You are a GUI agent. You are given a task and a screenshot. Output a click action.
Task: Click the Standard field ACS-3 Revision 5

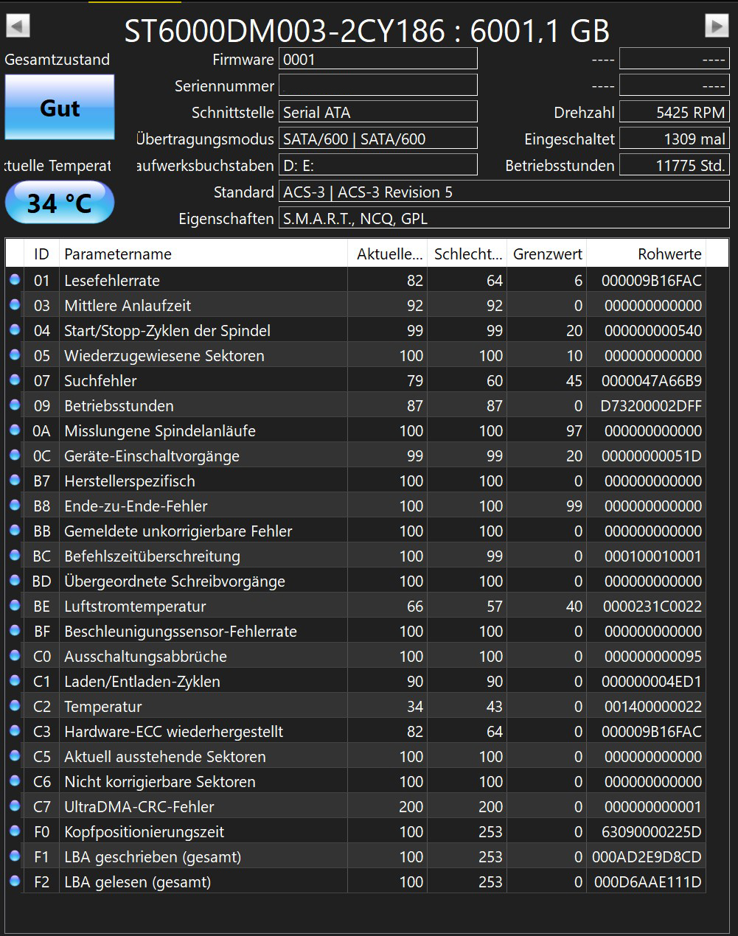click(504, 192)
